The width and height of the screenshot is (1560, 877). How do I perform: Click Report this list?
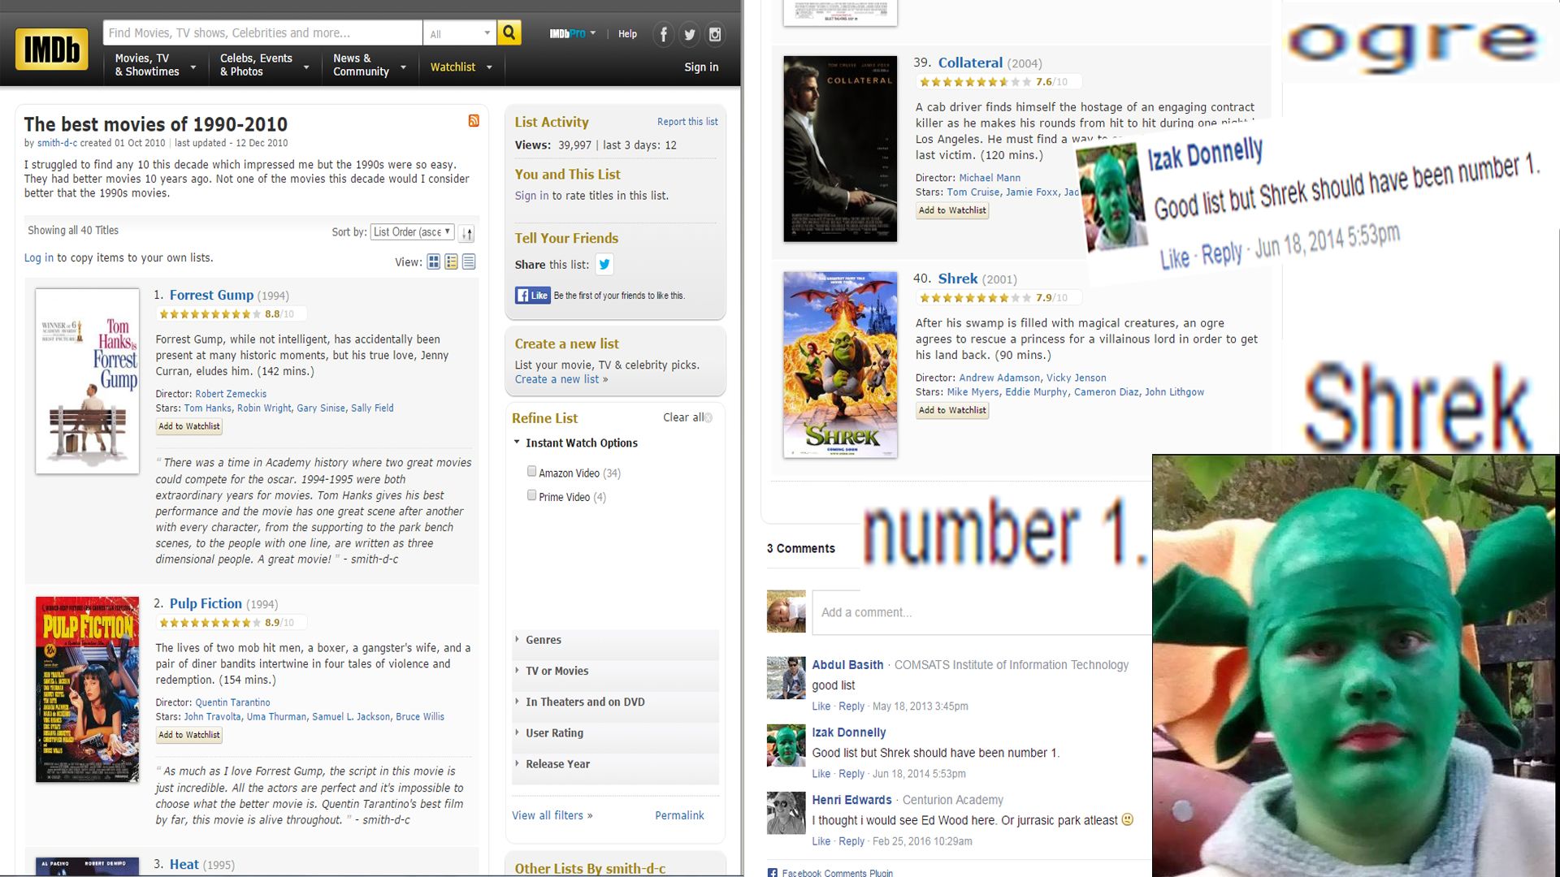687,122
